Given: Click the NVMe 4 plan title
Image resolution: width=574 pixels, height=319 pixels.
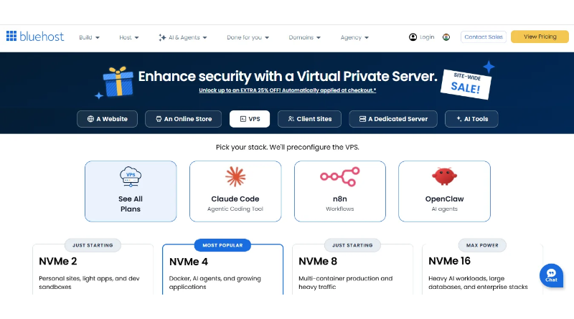Looking at the screenshot, I should [x=188, y=262].
